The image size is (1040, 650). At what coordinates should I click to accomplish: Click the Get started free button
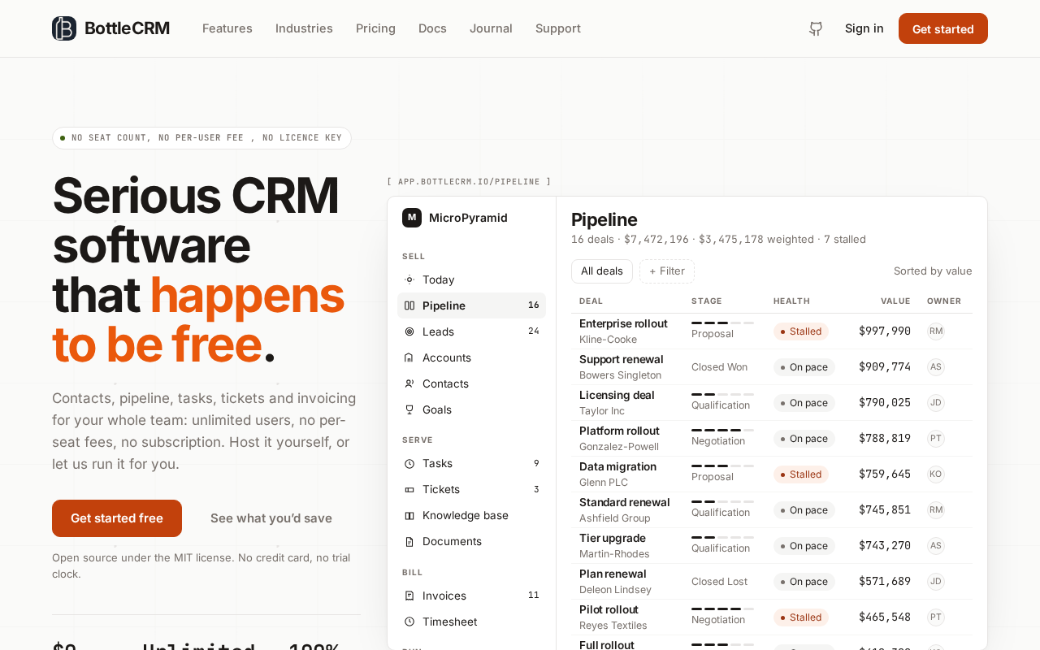coord(117,518)
